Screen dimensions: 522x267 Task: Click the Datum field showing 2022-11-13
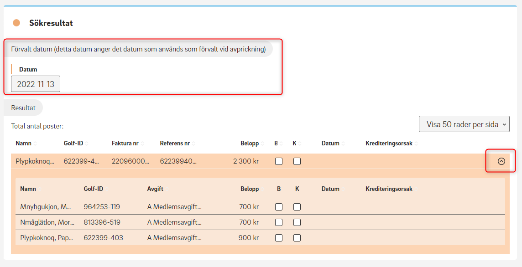pos(36,84)
